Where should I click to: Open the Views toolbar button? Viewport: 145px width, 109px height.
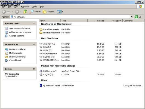point(60,12)
